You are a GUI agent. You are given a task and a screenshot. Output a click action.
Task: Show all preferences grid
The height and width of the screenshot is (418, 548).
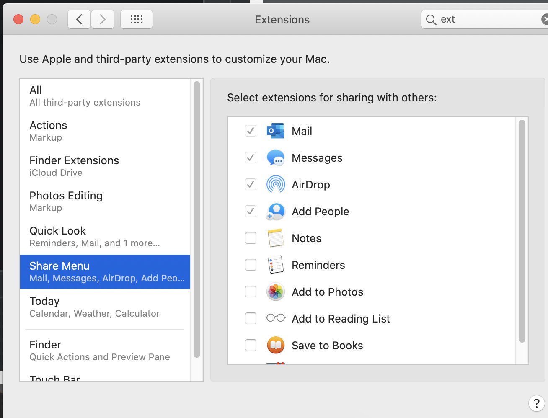(137, 19)
